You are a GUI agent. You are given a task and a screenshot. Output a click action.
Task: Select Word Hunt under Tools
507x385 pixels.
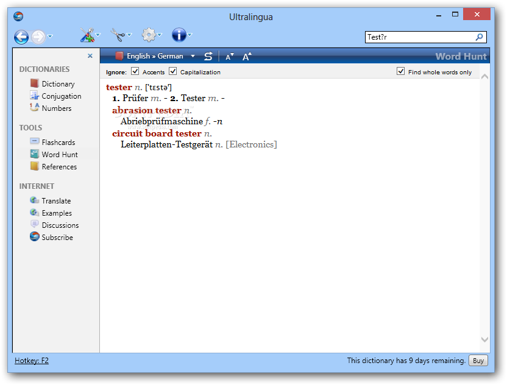60,155
